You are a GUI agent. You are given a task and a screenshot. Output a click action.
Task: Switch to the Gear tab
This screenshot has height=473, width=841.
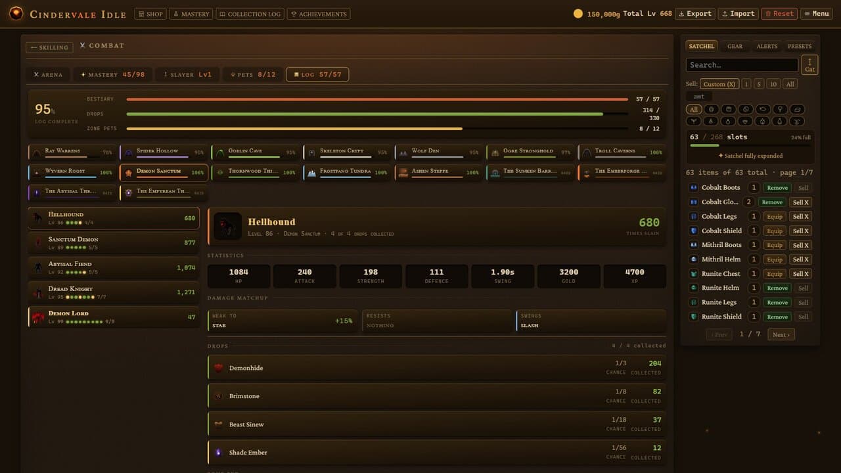(x=735, y=46)
